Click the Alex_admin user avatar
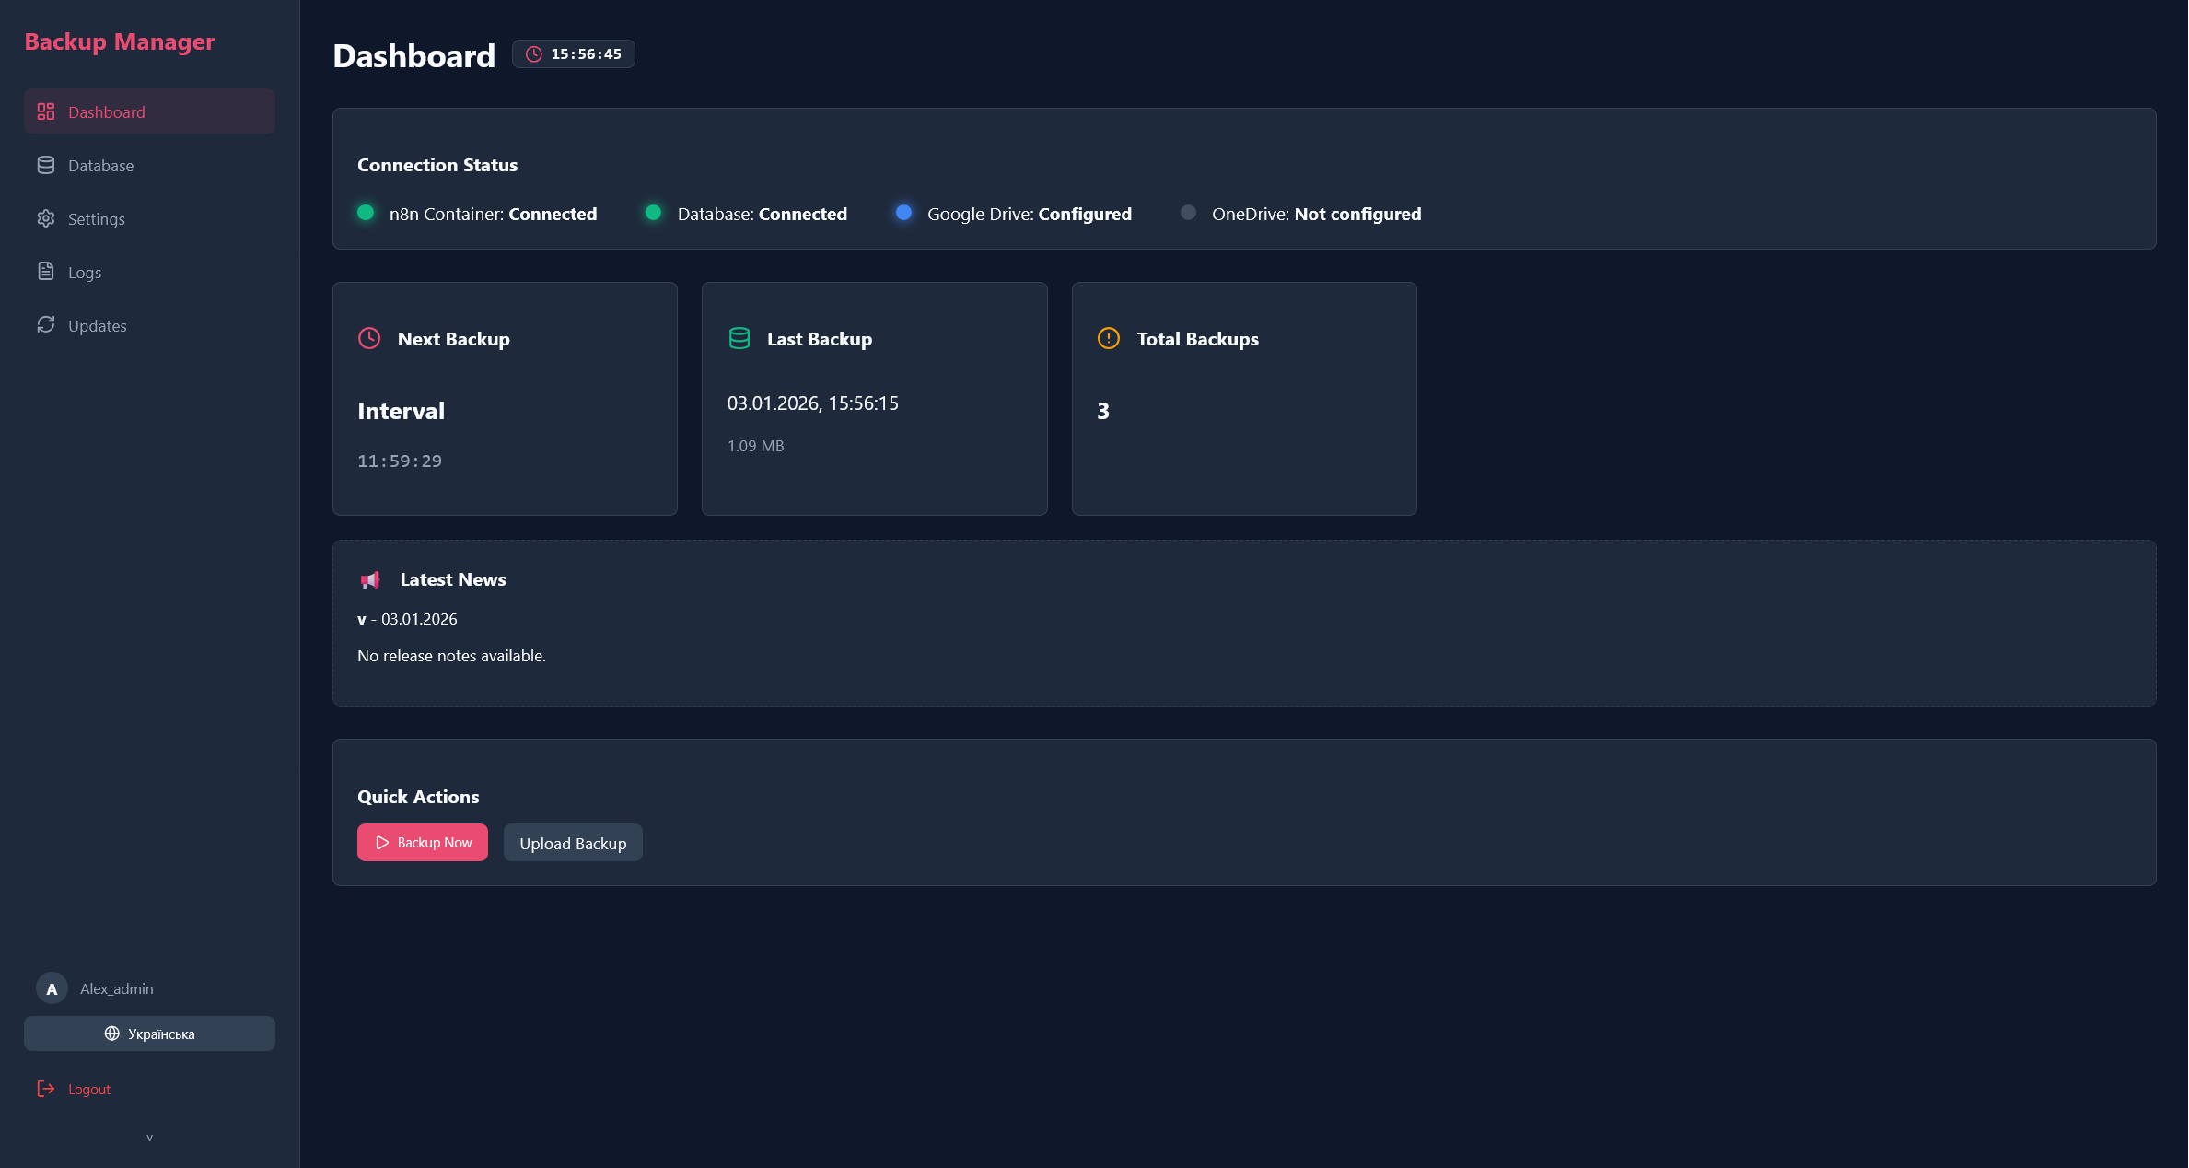This screenshot has height=1168, width=2189. (x=52, y=988)
